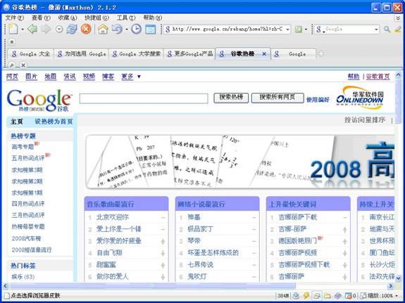
Task: Click the folder icon in status bar
Action: pyautogui.click(x=328, y=295)
